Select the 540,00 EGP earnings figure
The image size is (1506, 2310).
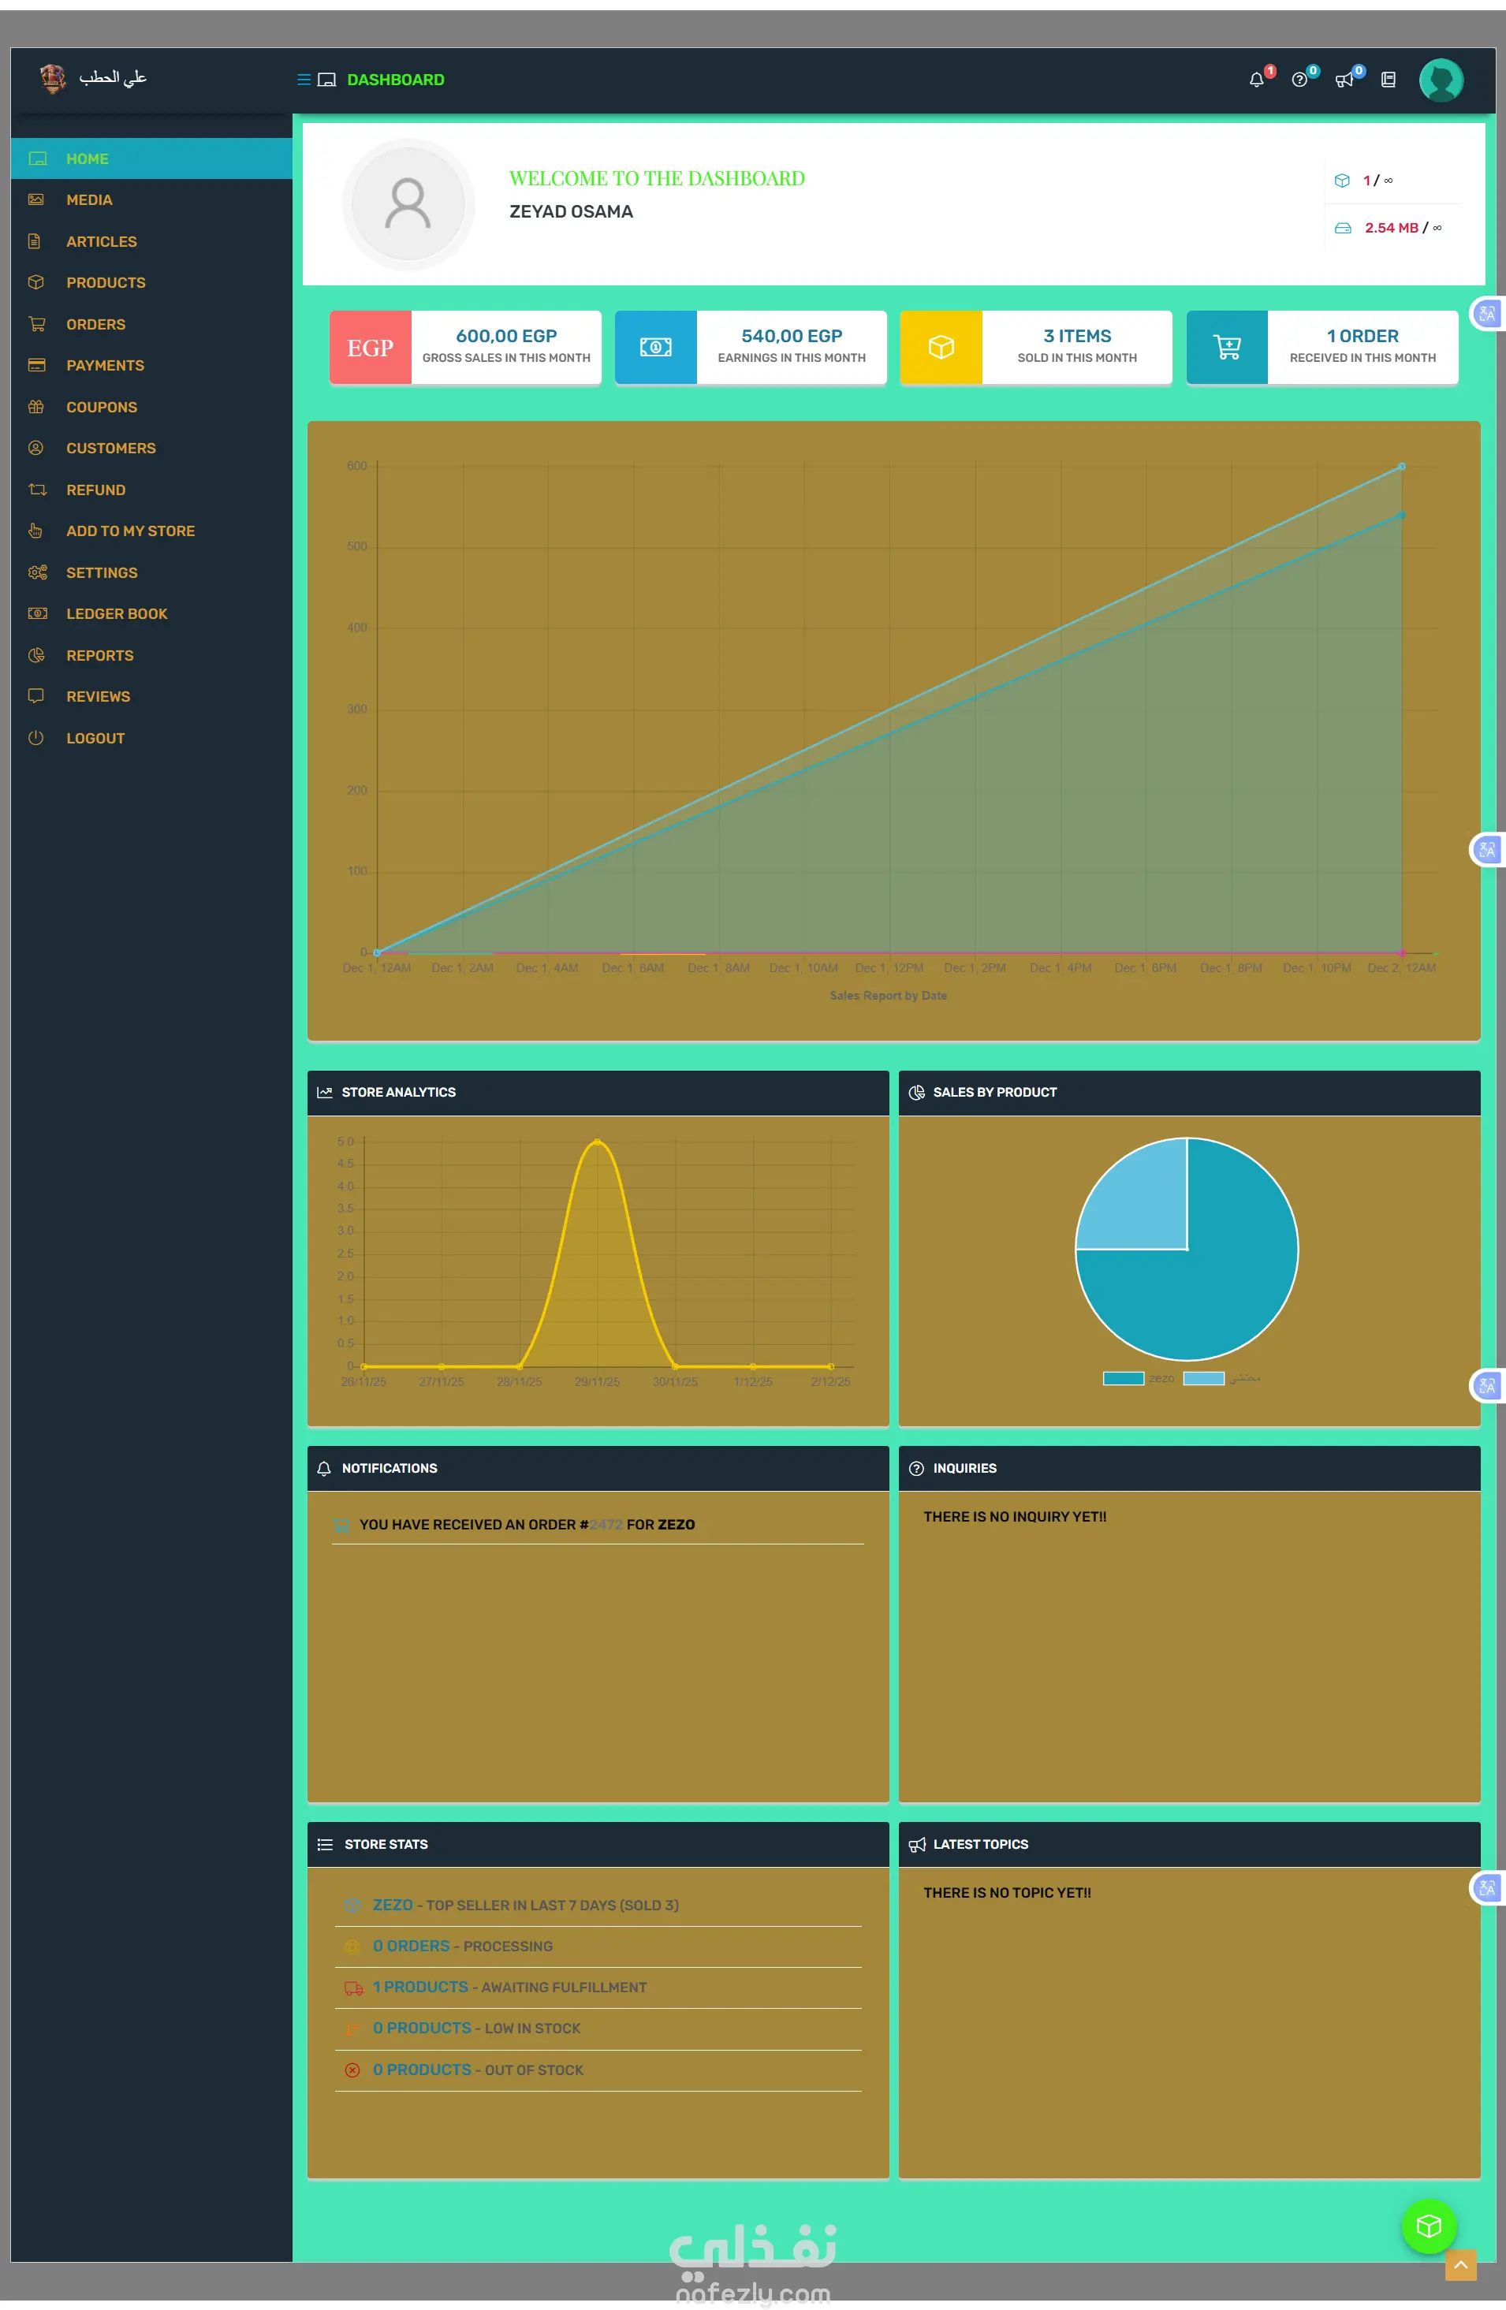(x=792, y=336)
